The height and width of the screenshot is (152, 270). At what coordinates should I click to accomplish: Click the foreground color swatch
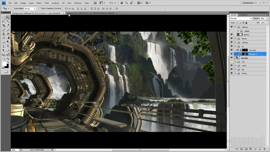coord(4,64)
